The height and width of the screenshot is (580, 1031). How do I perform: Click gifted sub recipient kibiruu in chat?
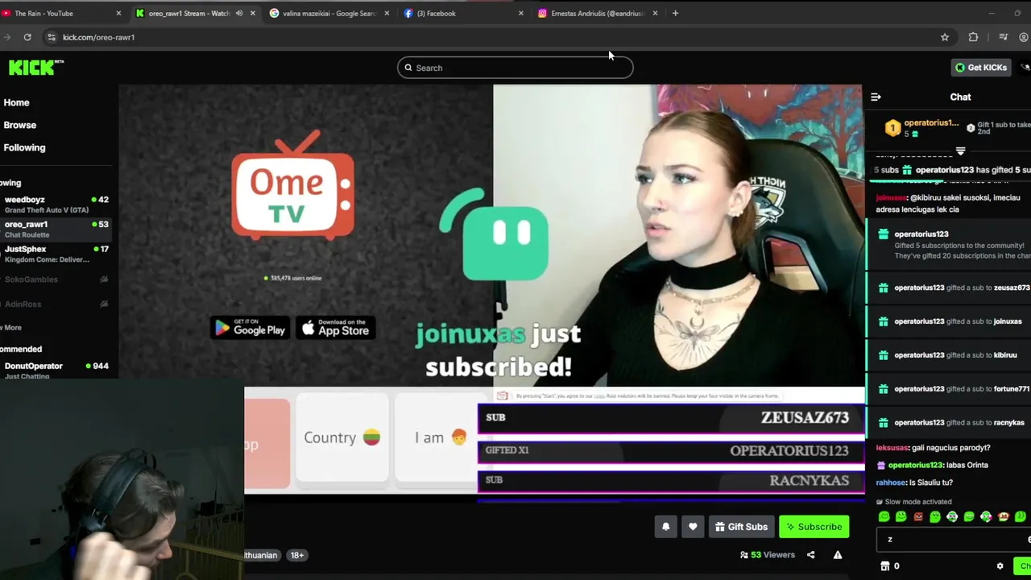(1005, 355)
